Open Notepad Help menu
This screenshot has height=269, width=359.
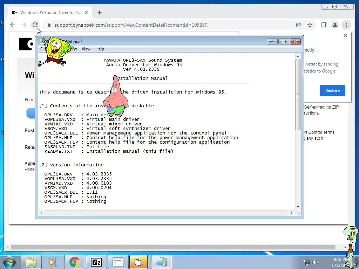tap(100, 49)
